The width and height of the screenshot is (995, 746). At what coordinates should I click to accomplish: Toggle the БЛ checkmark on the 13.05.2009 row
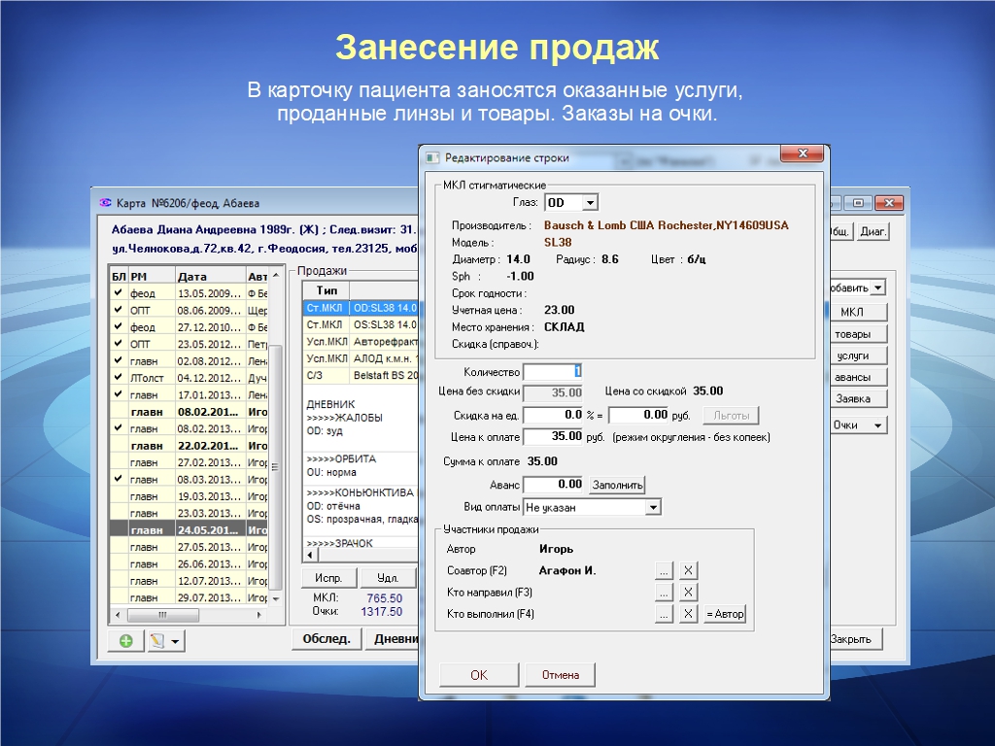point(118,292)
